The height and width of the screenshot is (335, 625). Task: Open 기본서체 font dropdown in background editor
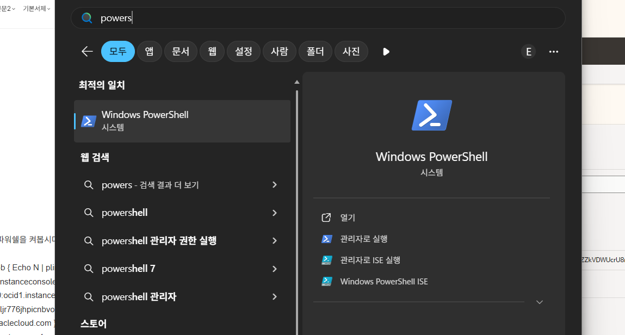tap(36, 8)
